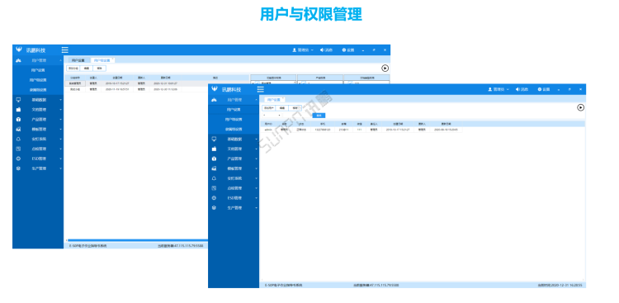Switch to 用户设置 tab in back window
The image size is (619, 303).
click(78, 60)
